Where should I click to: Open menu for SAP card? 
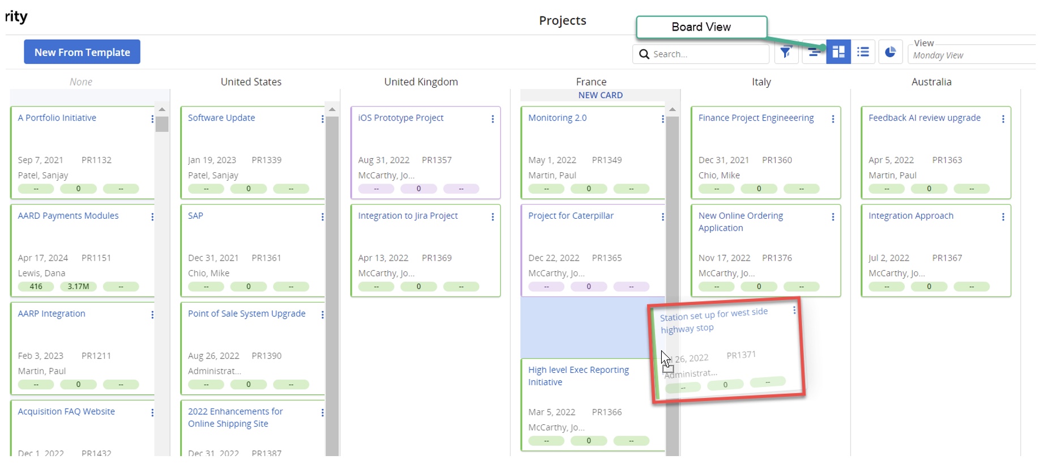322,217
